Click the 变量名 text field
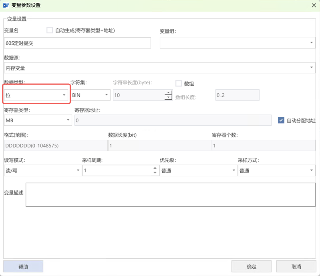The width and height of the screenshot is (320, 276). click(77, 43)
